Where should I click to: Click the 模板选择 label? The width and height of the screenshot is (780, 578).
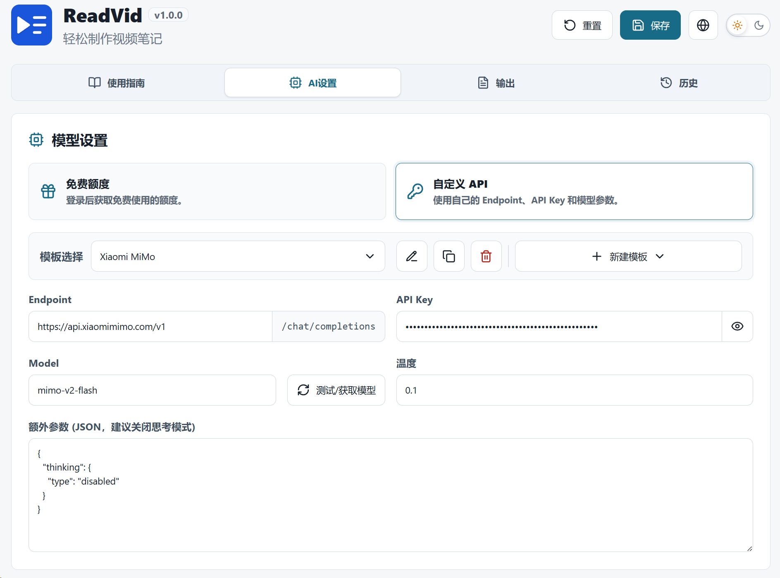click(61, 257)
